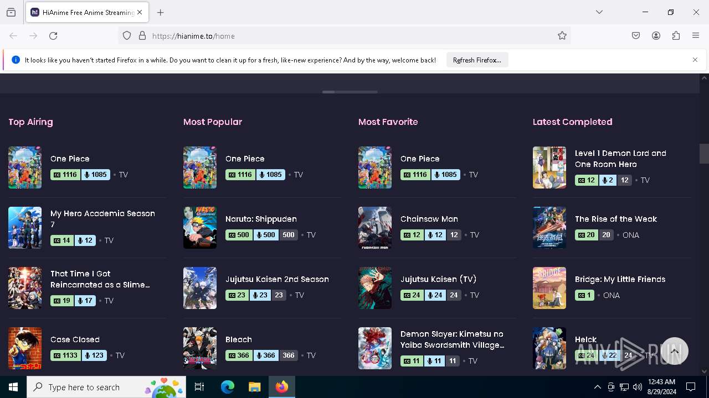The width and height of the screenshot is (709, 398).
Task: Open a new tab with plus button
Action: tap(161, 12)
